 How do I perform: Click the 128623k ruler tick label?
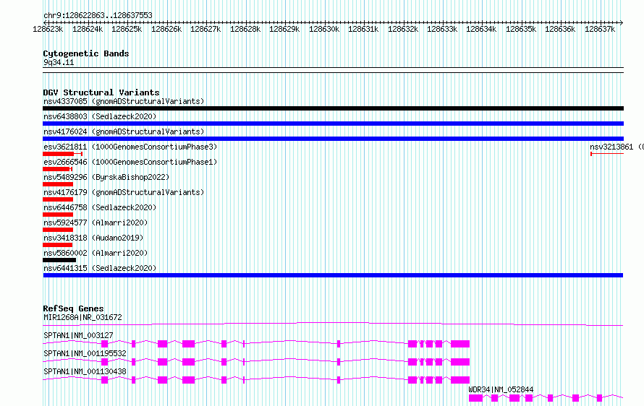(48, 29)
